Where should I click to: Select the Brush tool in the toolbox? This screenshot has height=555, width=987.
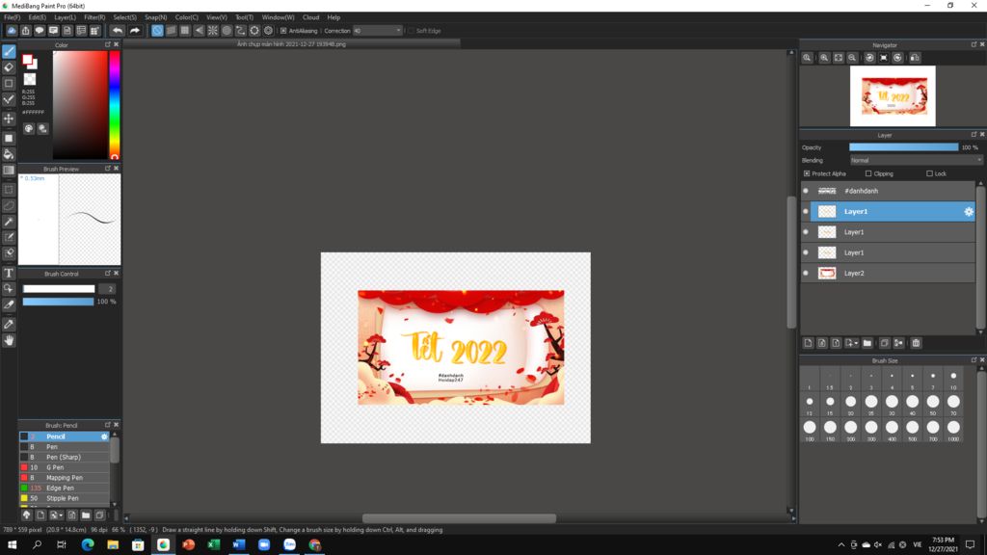(x=9, y=52)
